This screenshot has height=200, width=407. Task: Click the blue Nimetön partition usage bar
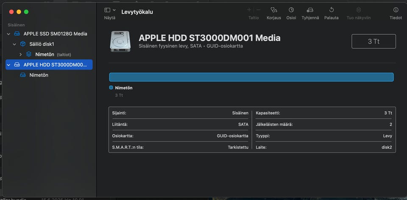click(x=251, y=77)
